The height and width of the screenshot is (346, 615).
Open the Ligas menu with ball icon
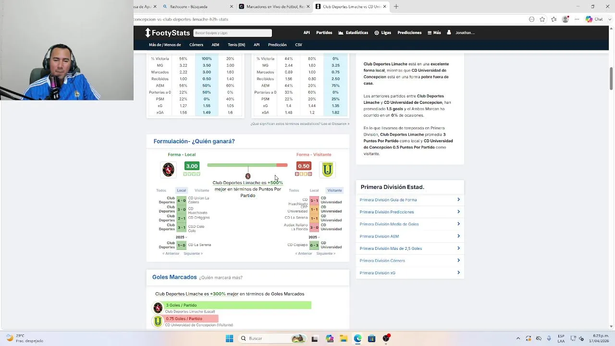tap(383, 33)
